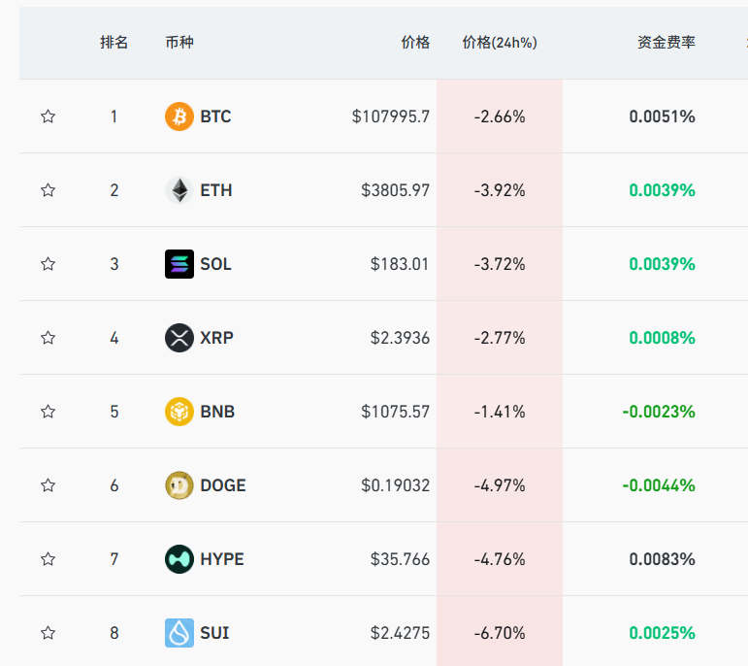Click the HYPE logo icon

[x=179, y=559]
